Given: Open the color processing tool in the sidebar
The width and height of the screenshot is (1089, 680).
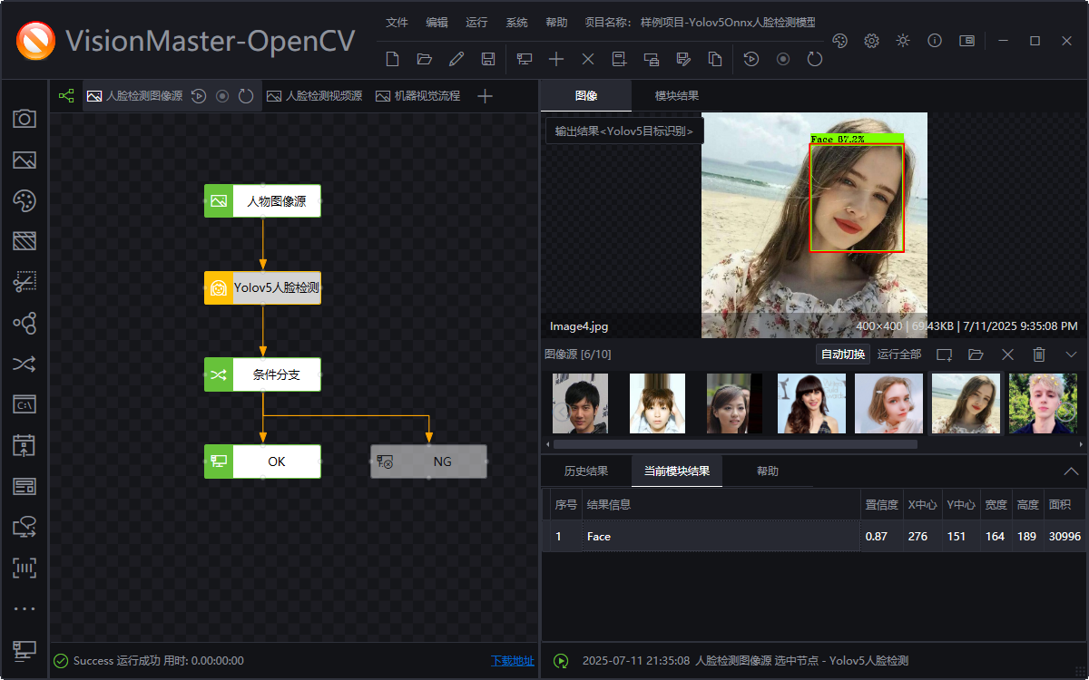Looking at the screenshot, I should point(25,200).
